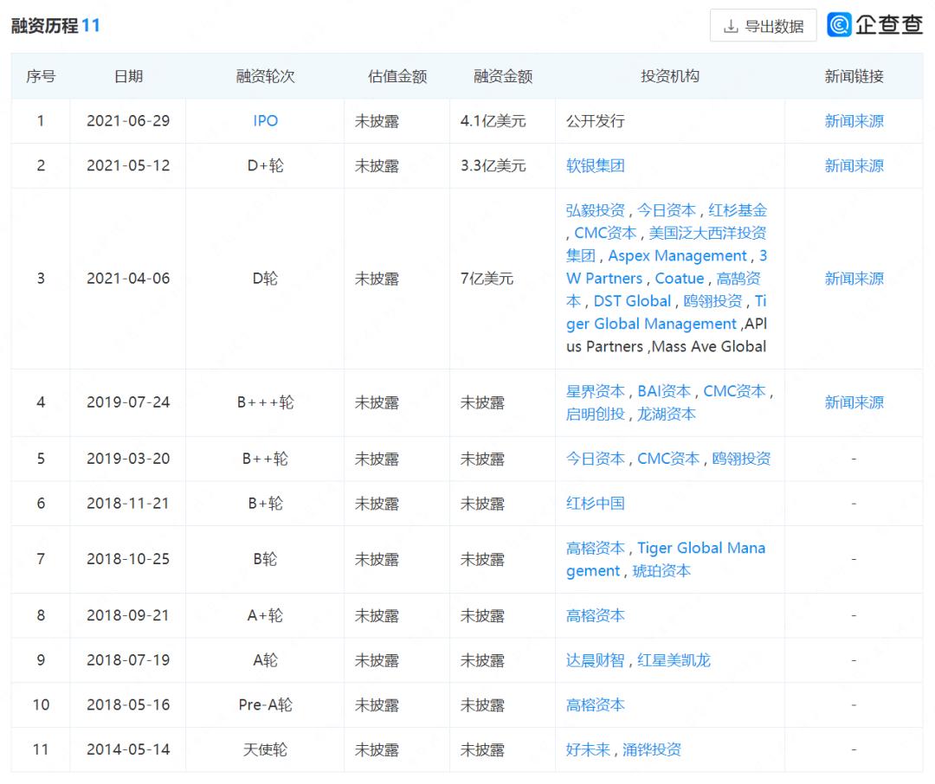Click the 好未来 link in the 天使轮 row

(588, 750)
